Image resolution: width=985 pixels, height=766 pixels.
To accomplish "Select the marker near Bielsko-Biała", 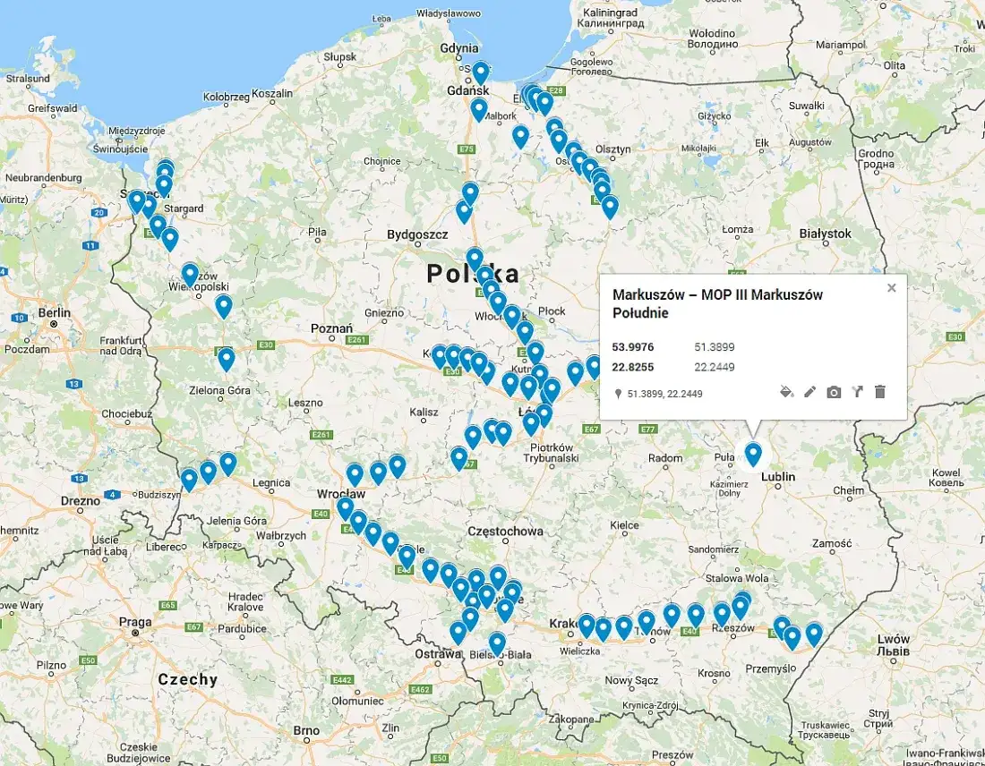I will tap(498, 639).
